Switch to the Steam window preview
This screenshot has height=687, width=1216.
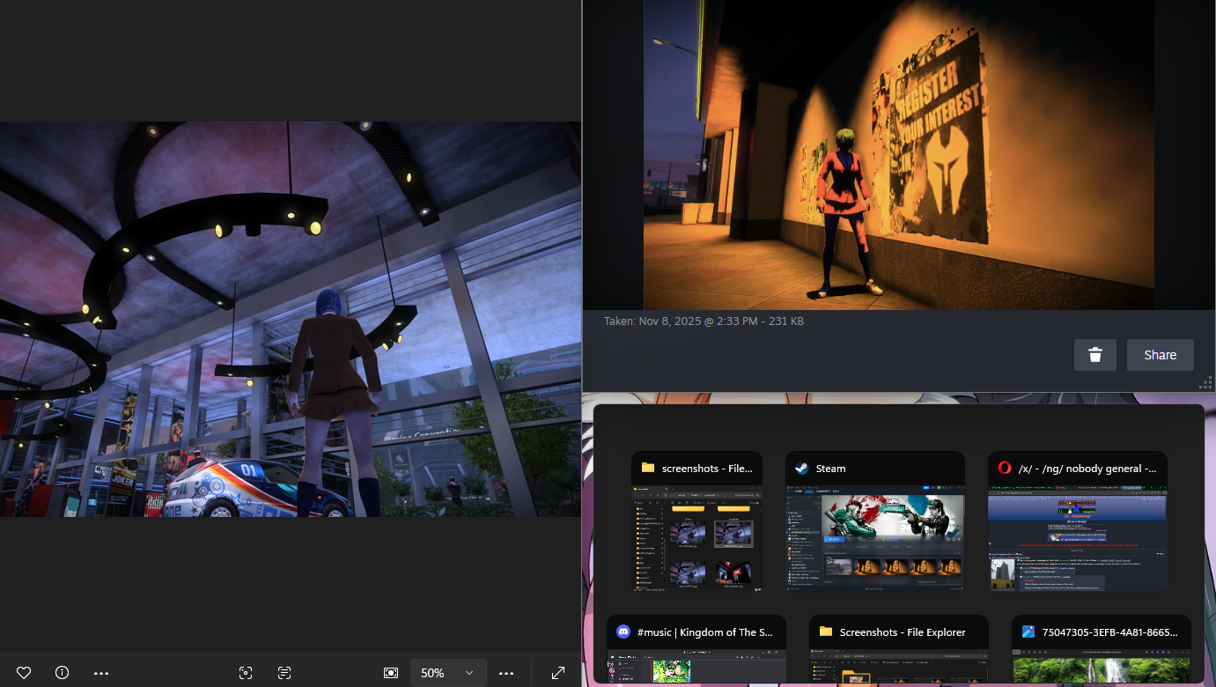(x=875, y=521)
